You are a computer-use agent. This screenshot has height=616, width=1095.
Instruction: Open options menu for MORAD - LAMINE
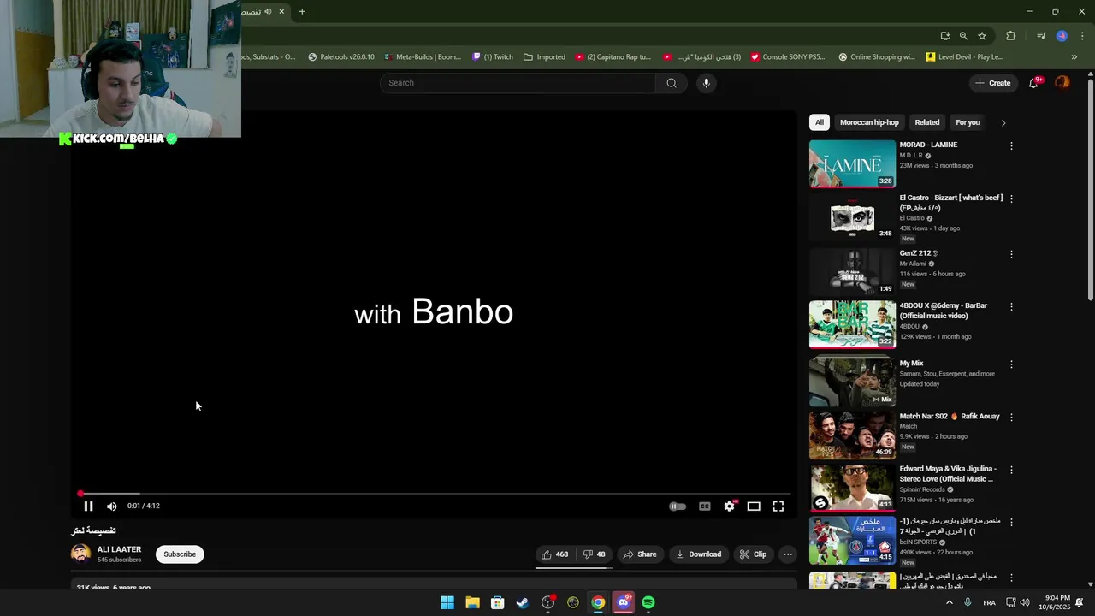click(1011, 146)
